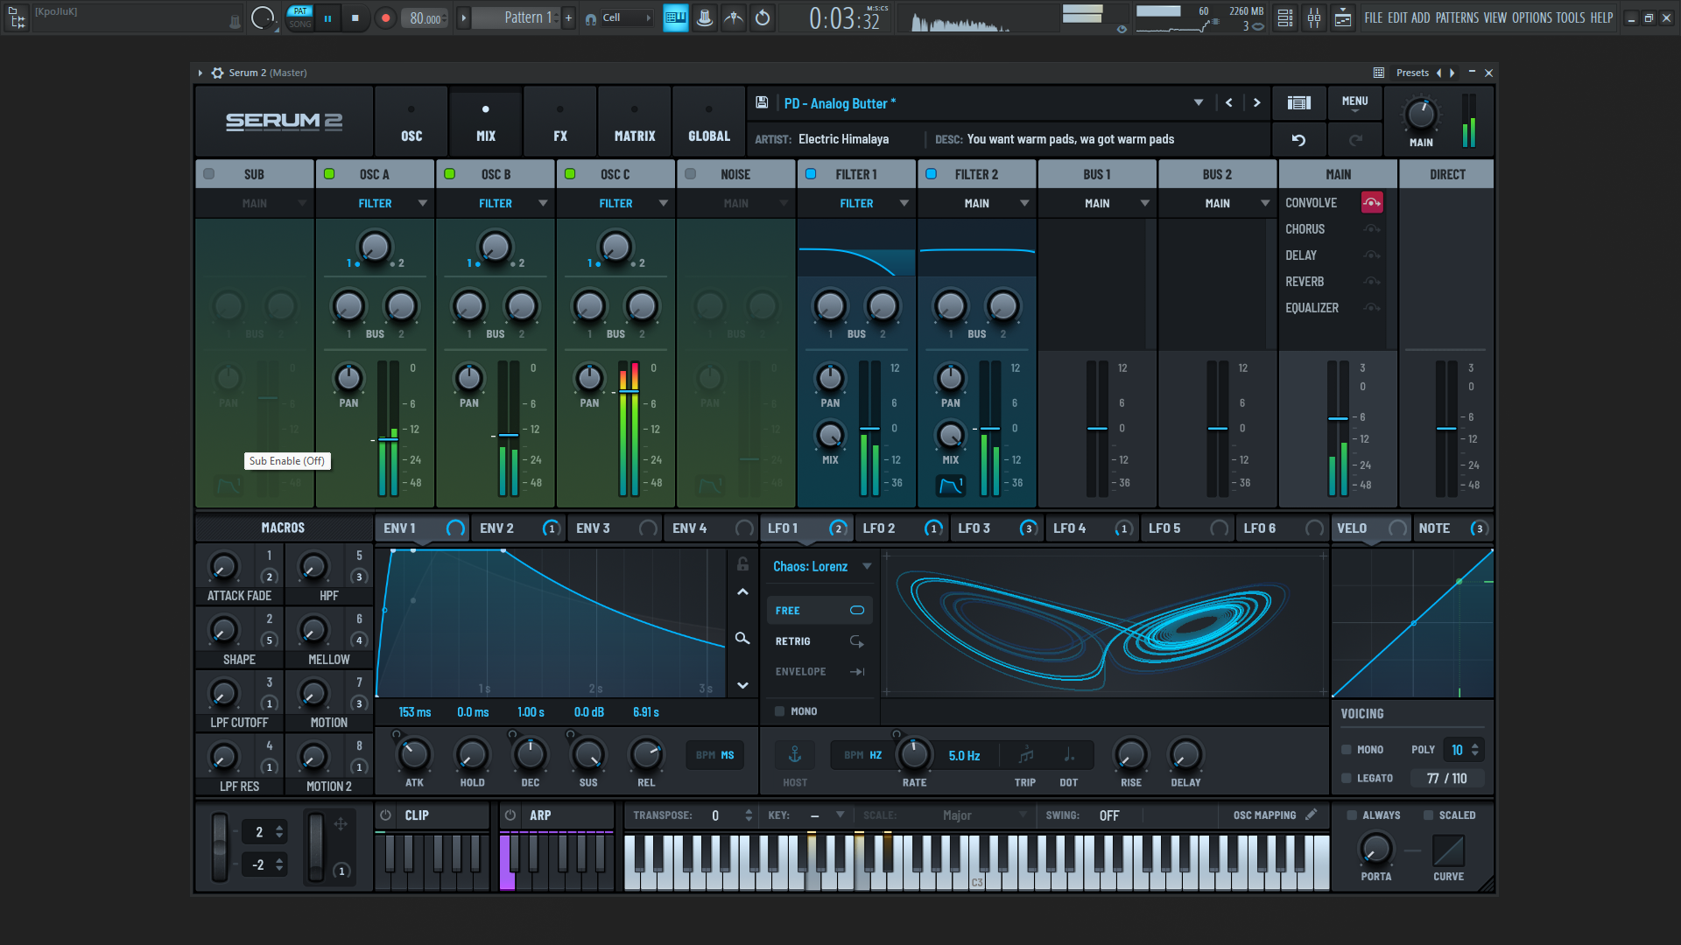Open the BUS 1 MAIN routing dropdown
Screen dimensions: 1681x945
click(1097, 203)
